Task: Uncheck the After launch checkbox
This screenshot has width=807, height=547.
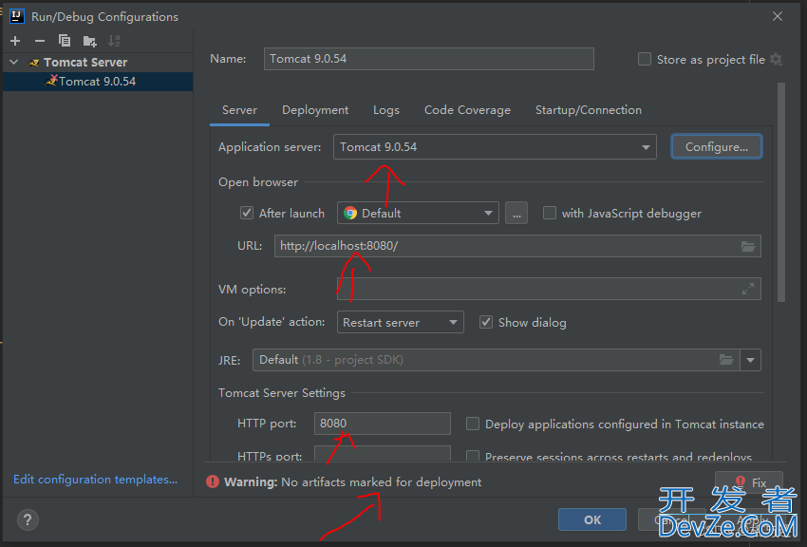Action: (x=247, y=213)
